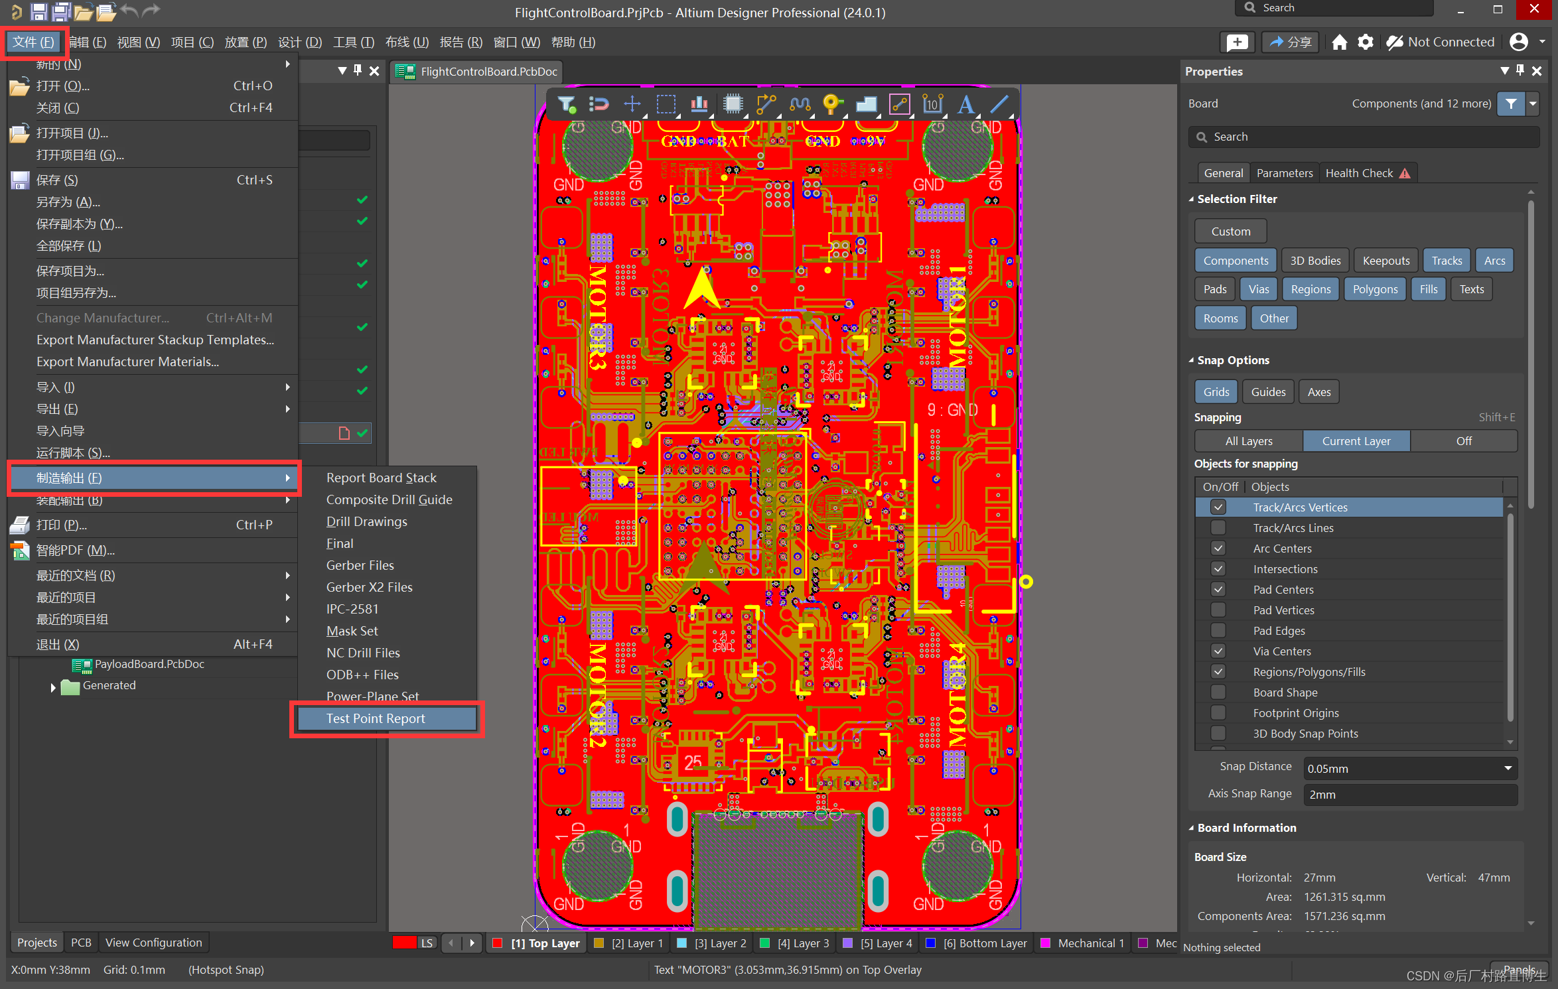The height and width of the screenshot is (989, 1558).
Task: Click the user account icon
Action: coord(1519,42)
